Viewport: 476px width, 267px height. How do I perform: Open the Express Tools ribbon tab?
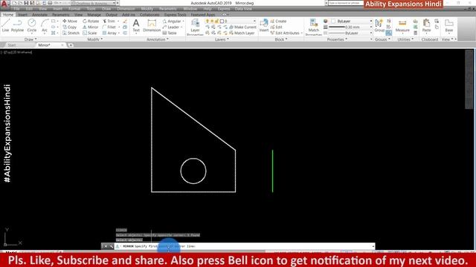[x=176, y=15]
